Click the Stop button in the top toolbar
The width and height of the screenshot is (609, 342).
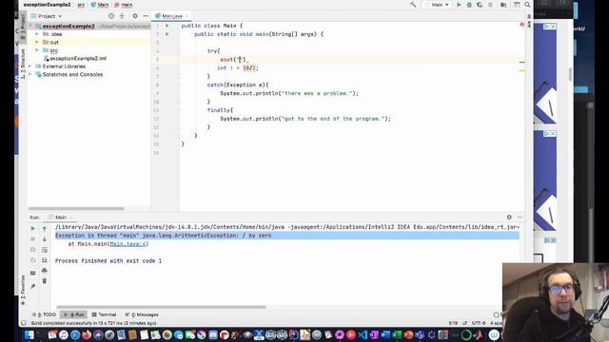491,5
